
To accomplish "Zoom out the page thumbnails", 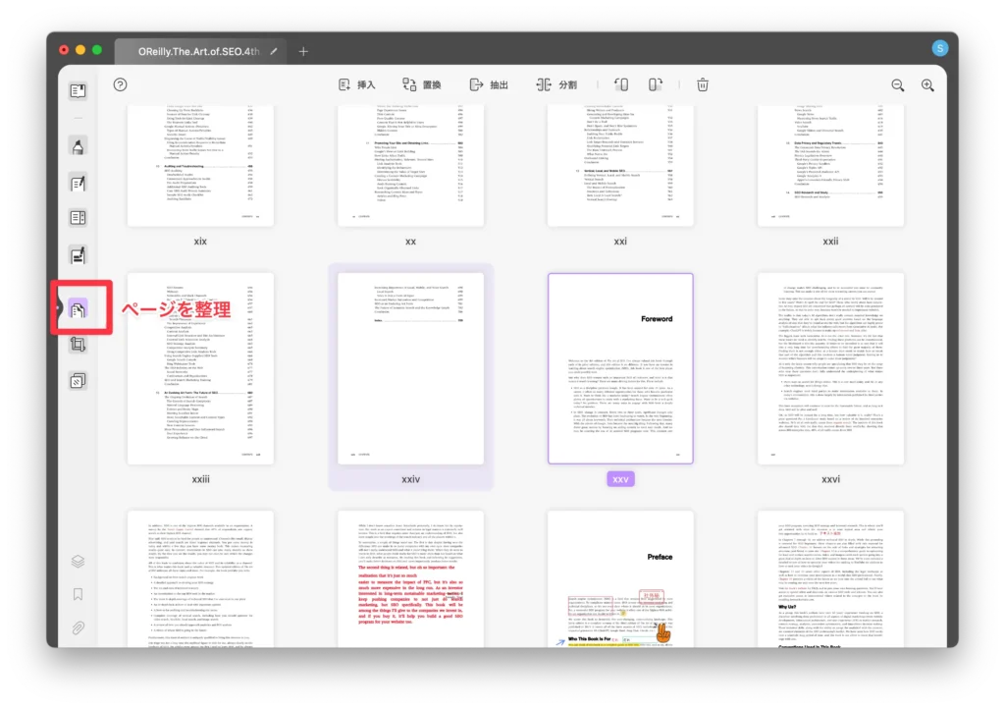I will pyautogui.click(x=897, y=85).
